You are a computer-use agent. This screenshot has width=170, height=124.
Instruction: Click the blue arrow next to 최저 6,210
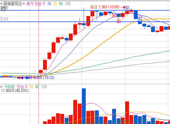click(x=23, y=78)
